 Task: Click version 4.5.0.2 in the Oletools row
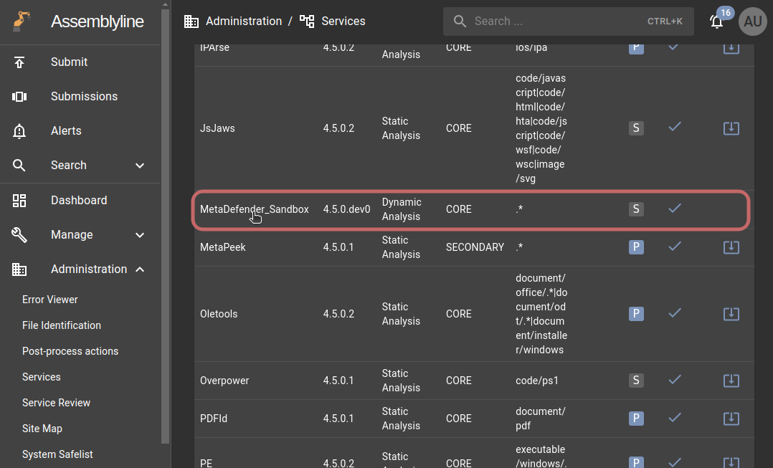(338, 314)
